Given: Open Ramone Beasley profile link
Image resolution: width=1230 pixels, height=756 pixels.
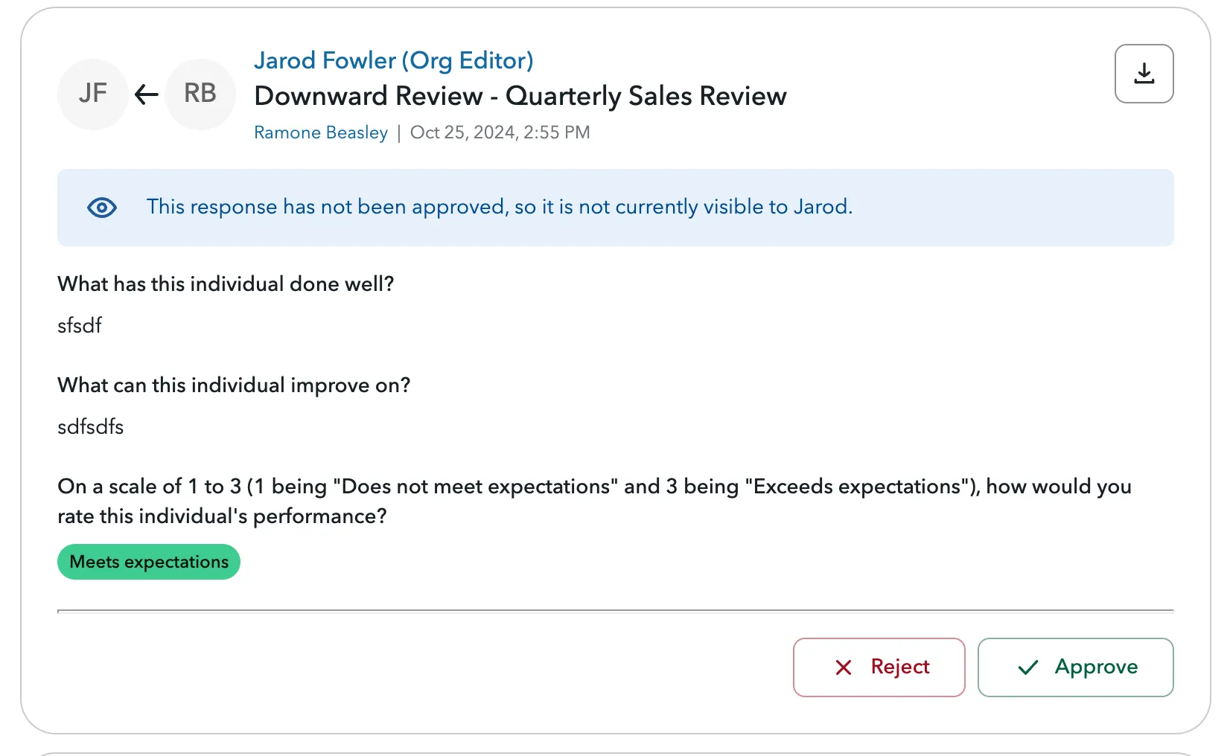Looking at the screenshot, I should tap(321, 132).
